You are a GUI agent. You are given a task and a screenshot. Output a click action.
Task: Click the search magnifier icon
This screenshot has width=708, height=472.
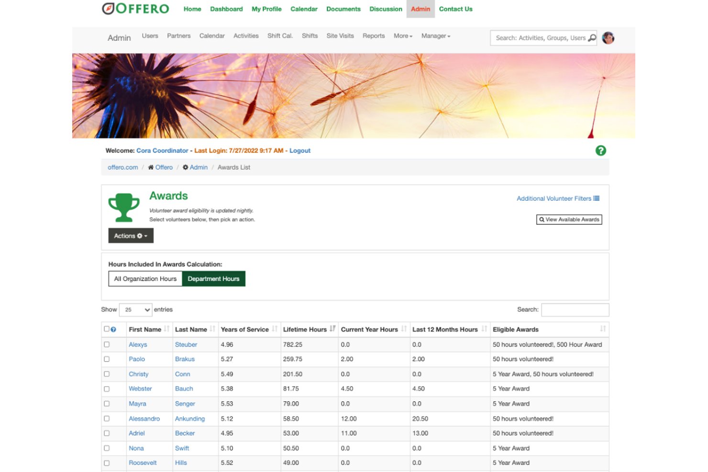[x=592, y=38]
